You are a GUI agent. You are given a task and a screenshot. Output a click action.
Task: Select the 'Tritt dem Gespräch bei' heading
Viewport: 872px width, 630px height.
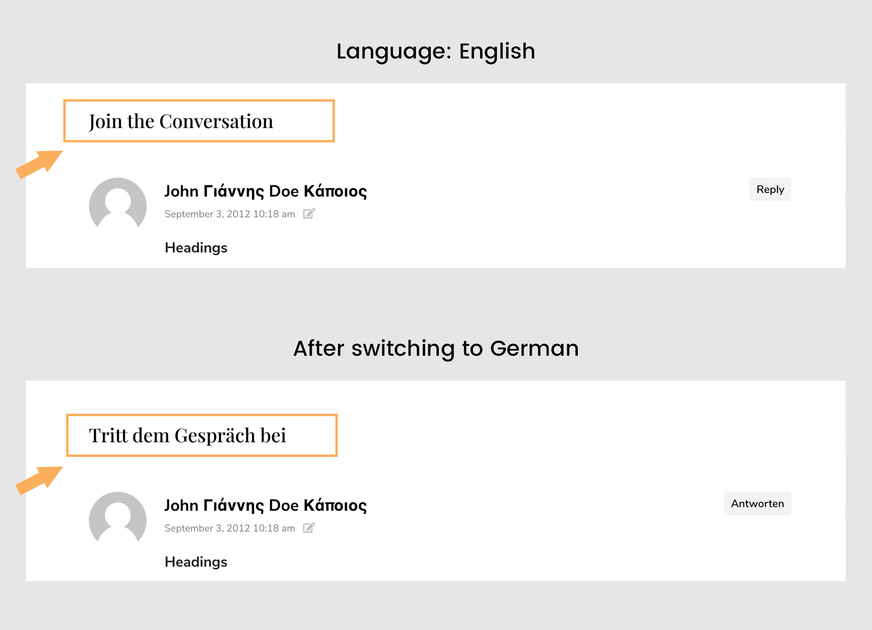[x=187, y=436]
